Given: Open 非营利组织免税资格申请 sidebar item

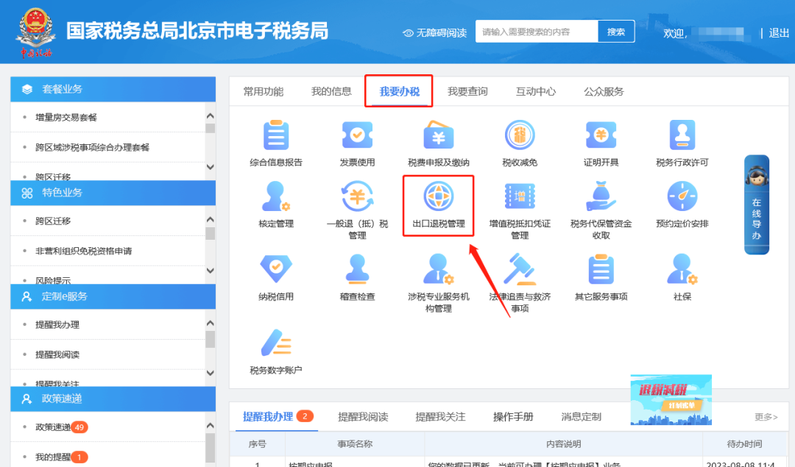Looking at the screenshot, I should tap(84, 251).
